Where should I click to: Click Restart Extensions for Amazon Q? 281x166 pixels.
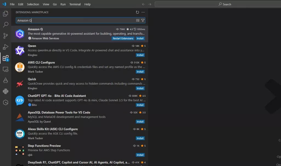[x=123, y=38]
